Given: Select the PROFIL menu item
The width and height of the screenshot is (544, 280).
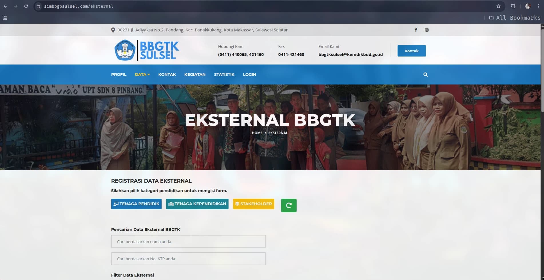Looking at the screenshot, I should click(x=118, y=74).
